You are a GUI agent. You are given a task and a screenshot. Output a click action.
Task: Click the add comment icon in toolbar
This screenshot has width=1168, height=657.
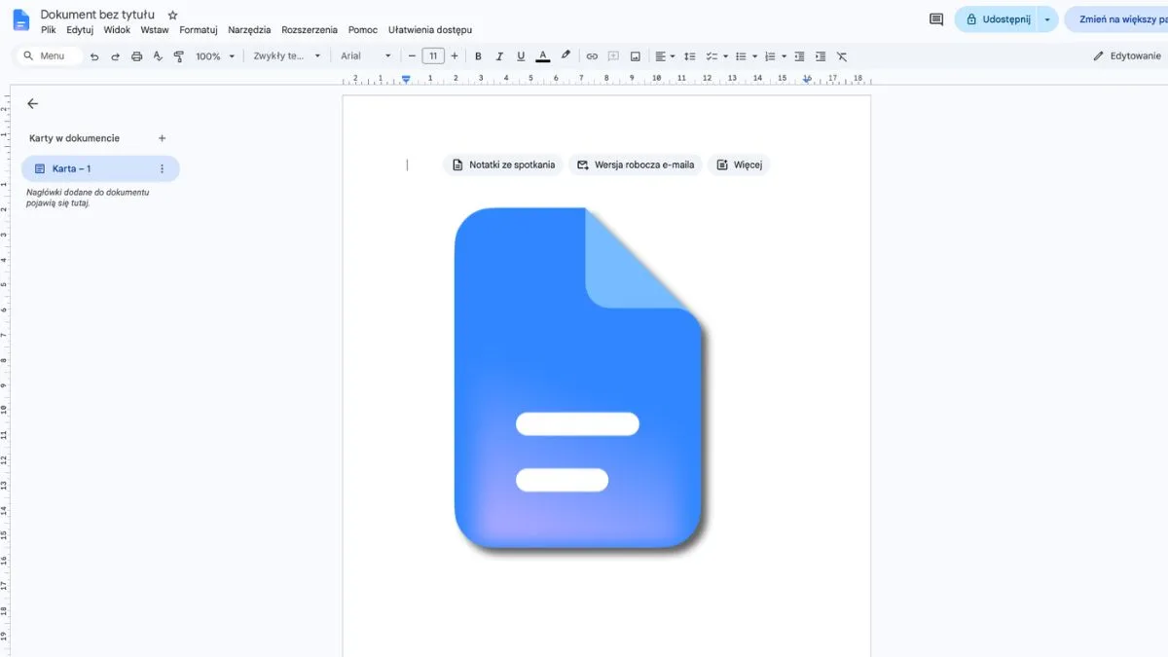tap(613, 56)
